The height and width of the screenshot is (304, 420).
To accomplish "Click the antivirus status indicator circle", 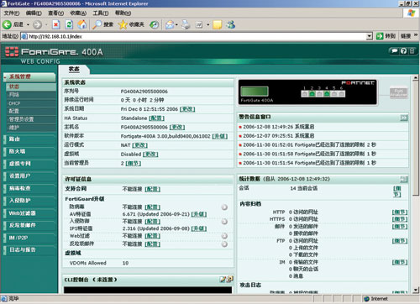I will point(224,207).
